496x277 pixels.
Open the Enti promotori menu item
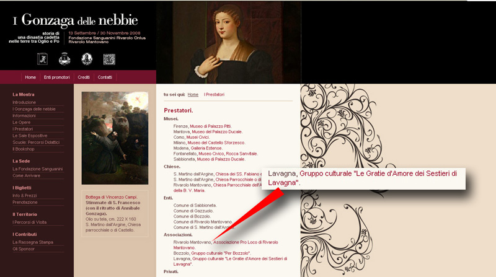(56, 77)
